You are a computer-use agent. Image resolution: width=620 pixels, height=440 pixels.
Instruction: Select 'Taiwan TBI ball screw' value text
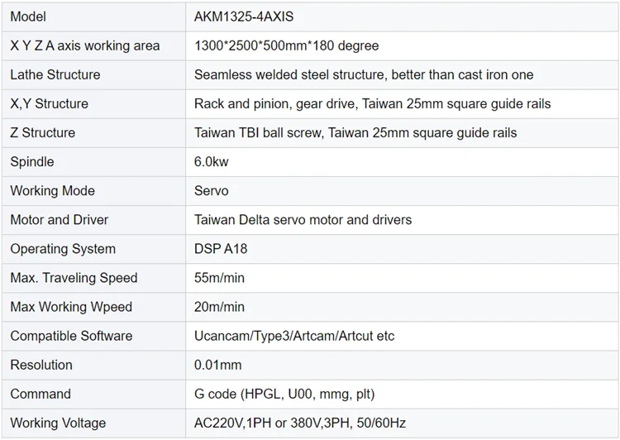coord(258,132)
